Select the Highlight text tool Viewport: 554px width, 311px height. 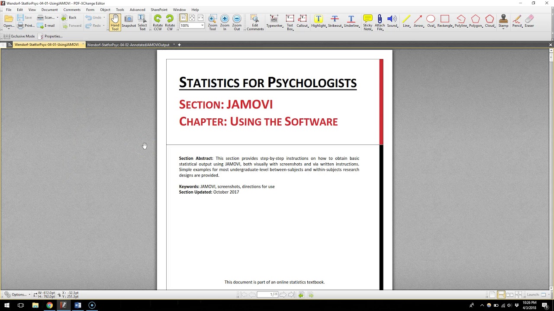click(x=319, y=22)
